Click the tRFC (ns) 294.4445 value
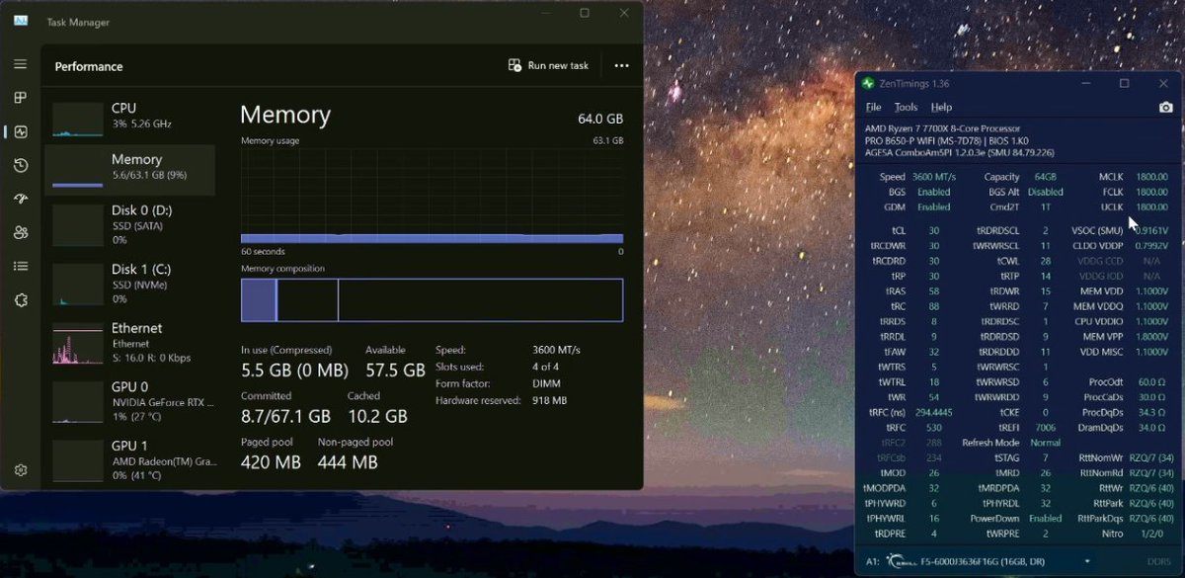The height and width of the screenshot is (578, 1185). (934, 412)
